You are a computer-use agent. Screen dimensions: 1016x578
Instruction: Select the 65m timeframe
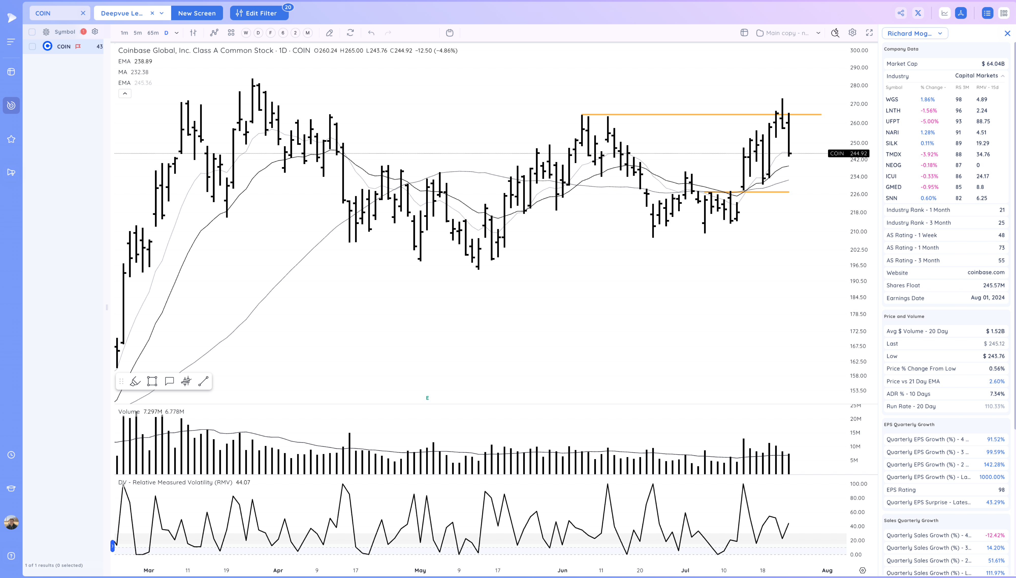[x=153, y=33]
